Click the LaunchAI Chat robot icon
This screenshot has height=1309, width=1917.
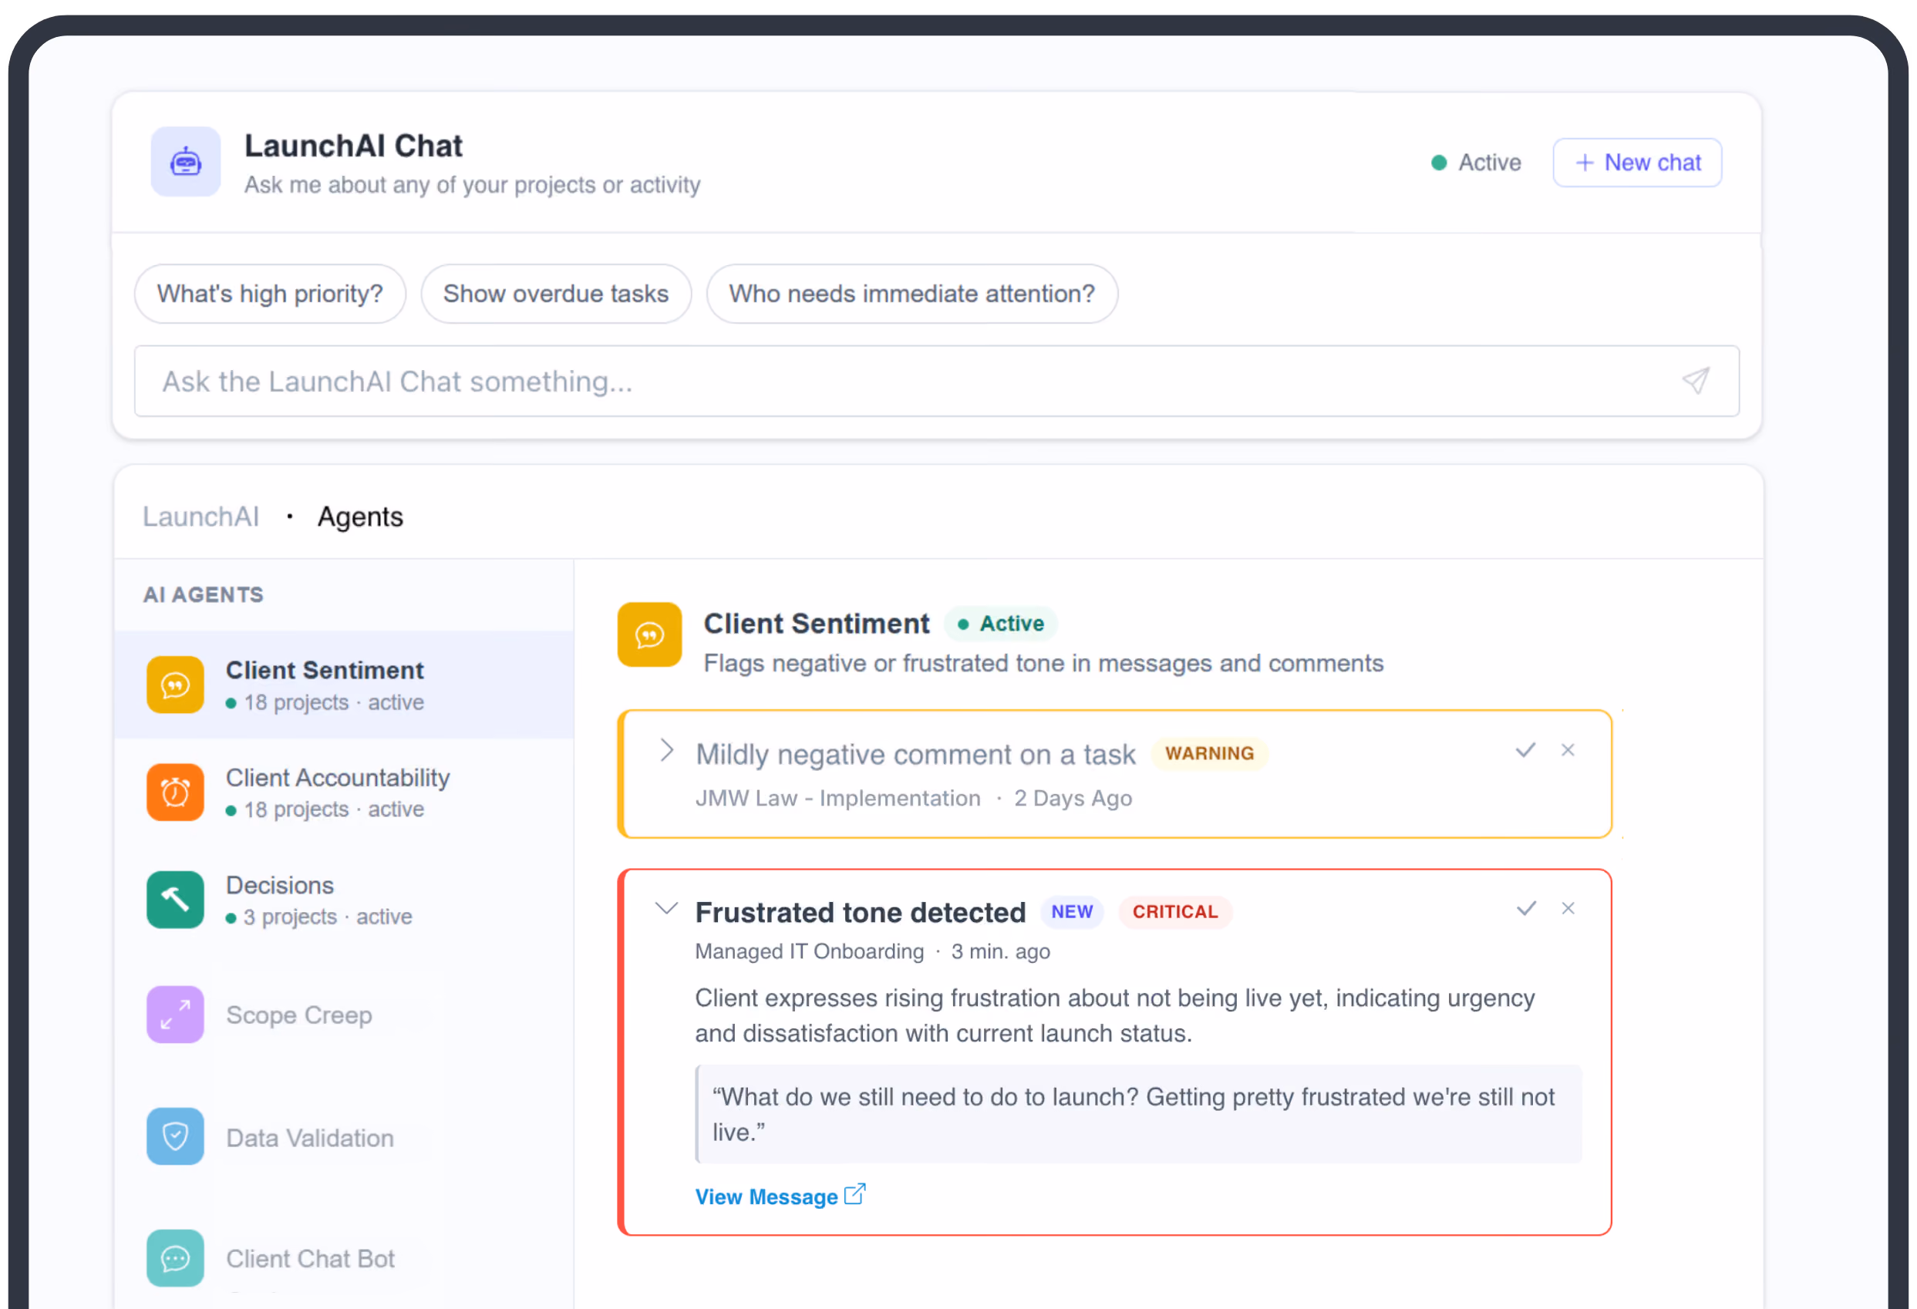[x=186, y=162]
